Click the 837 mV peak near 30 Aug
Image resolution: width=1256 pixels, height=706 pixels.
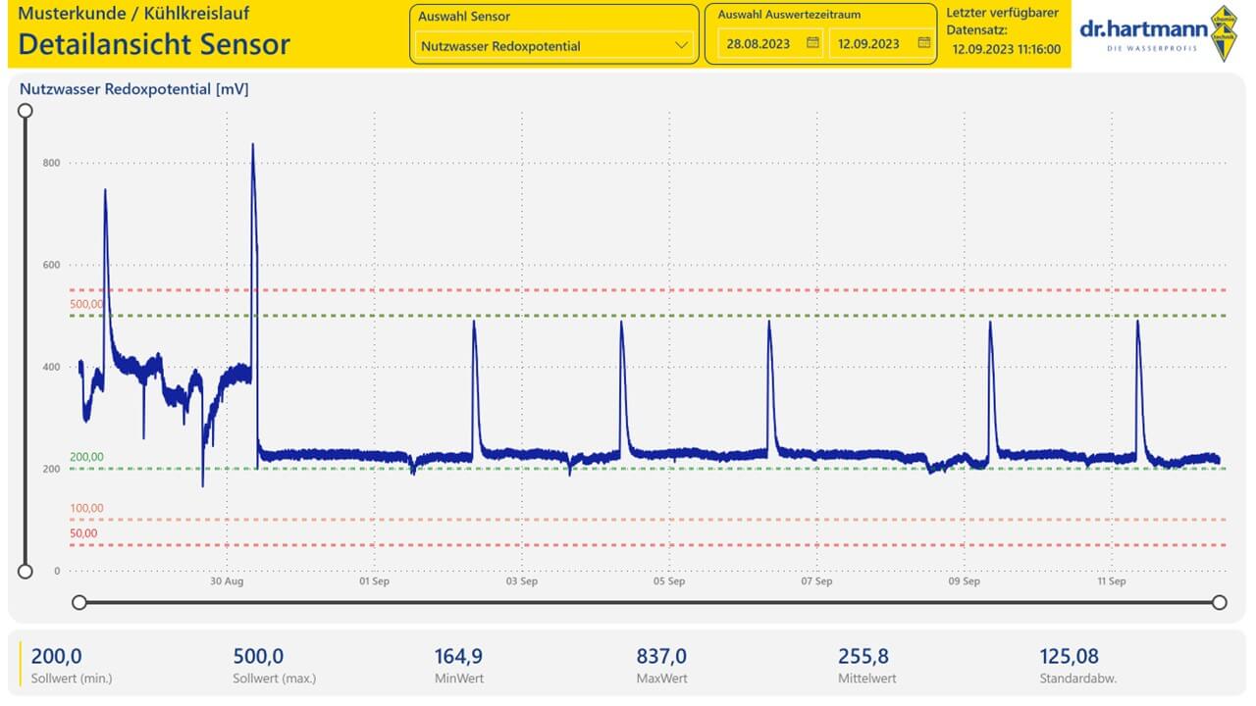pos(253,145)
